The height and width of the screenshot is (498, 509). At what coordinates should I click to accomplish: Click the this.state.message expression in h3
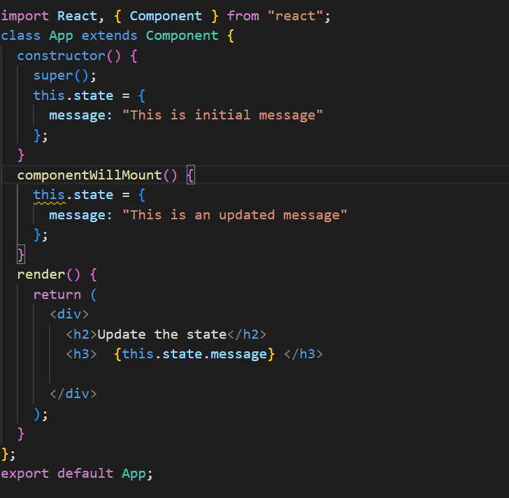194,354
